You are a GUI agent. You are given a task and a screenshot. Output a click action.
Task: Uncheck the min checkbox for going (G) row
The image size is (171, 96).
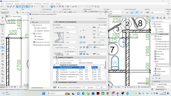click(x=80, y=70)
